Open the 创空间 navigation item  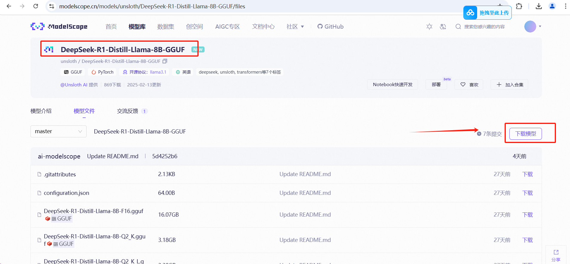click(x=194, y=27)
